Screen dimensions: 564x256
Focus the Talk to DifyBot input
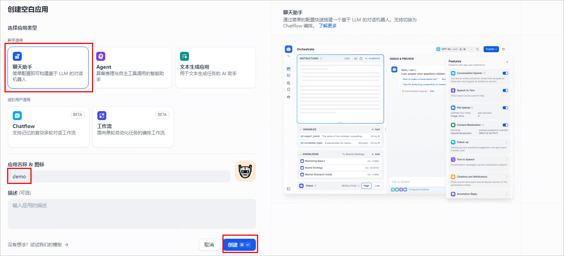[x=417, y=182]
